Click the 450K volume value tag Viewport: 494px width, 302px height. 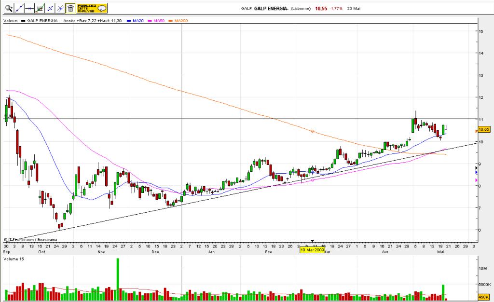(x=483, y=297)
